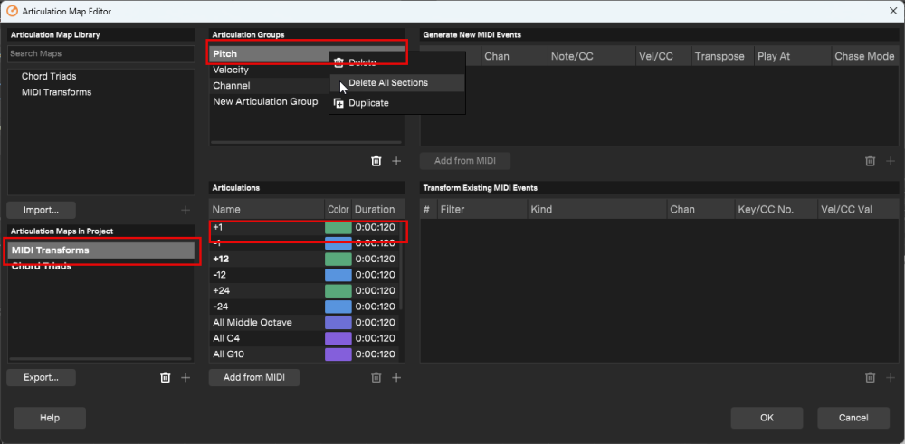Click trash icon in Articulation Maps in Project
The width and height of the screenshot is (905, 444).
coord(165,377)
